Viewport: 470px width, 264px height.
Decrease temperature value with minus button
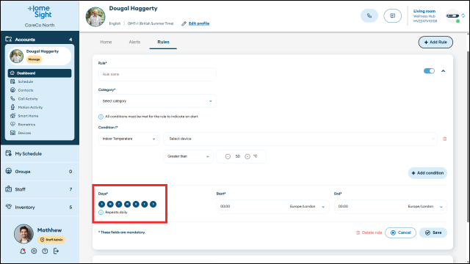click(228, 156)
